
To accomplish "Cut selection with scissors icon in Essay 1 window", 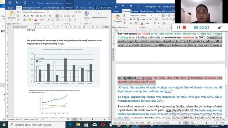I will click(x=18, y=12).
